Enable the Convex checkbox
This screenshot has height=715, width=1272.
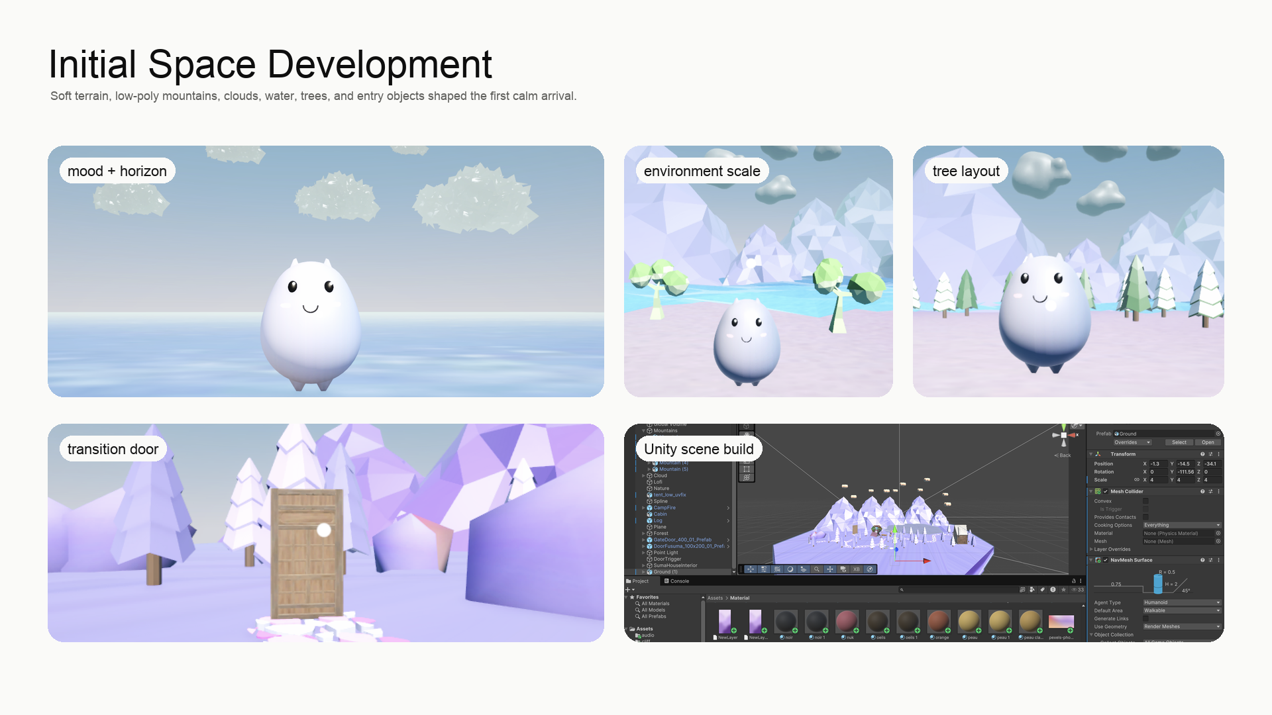1145,501
